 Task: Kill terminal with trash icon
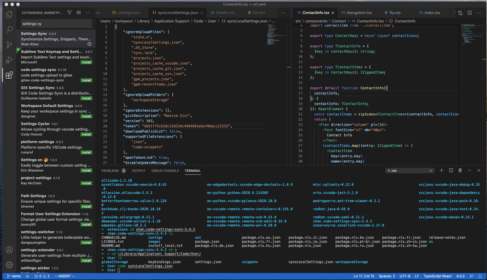point(460,170)
